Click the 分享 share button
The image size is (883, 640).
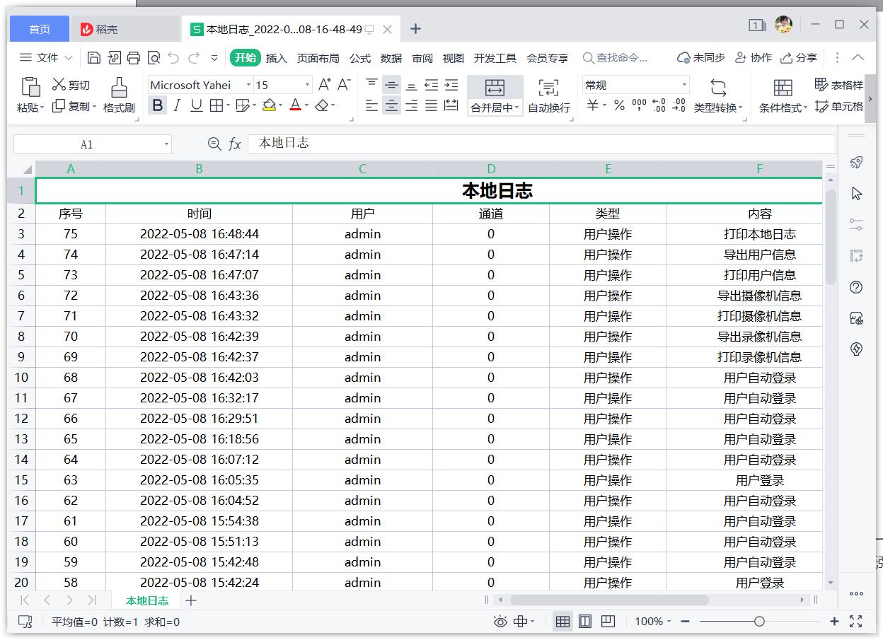799,58
